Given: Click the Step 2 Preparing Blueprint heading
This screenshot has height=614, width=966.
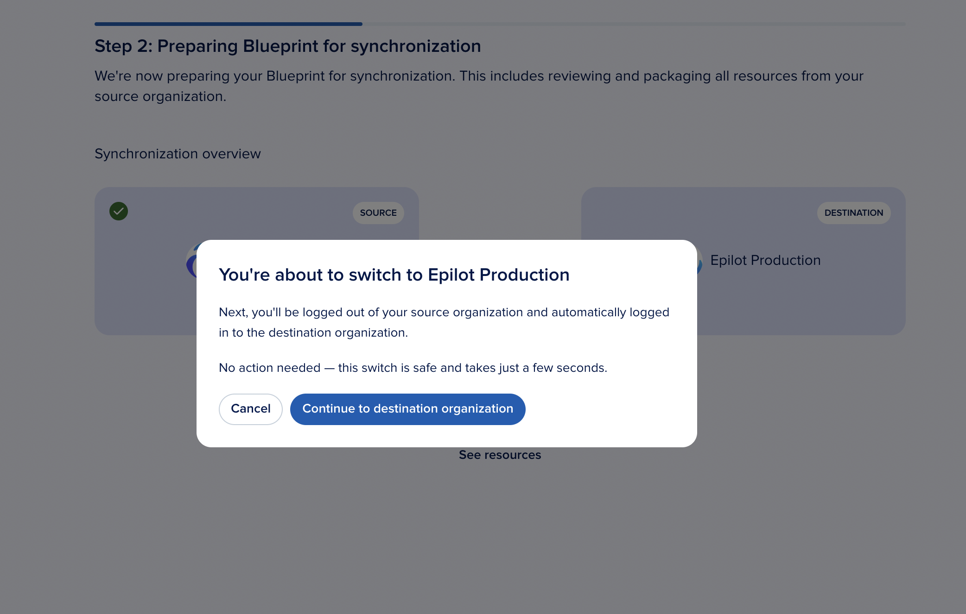Looking at the screenshot, I should (x=287, y=46).
